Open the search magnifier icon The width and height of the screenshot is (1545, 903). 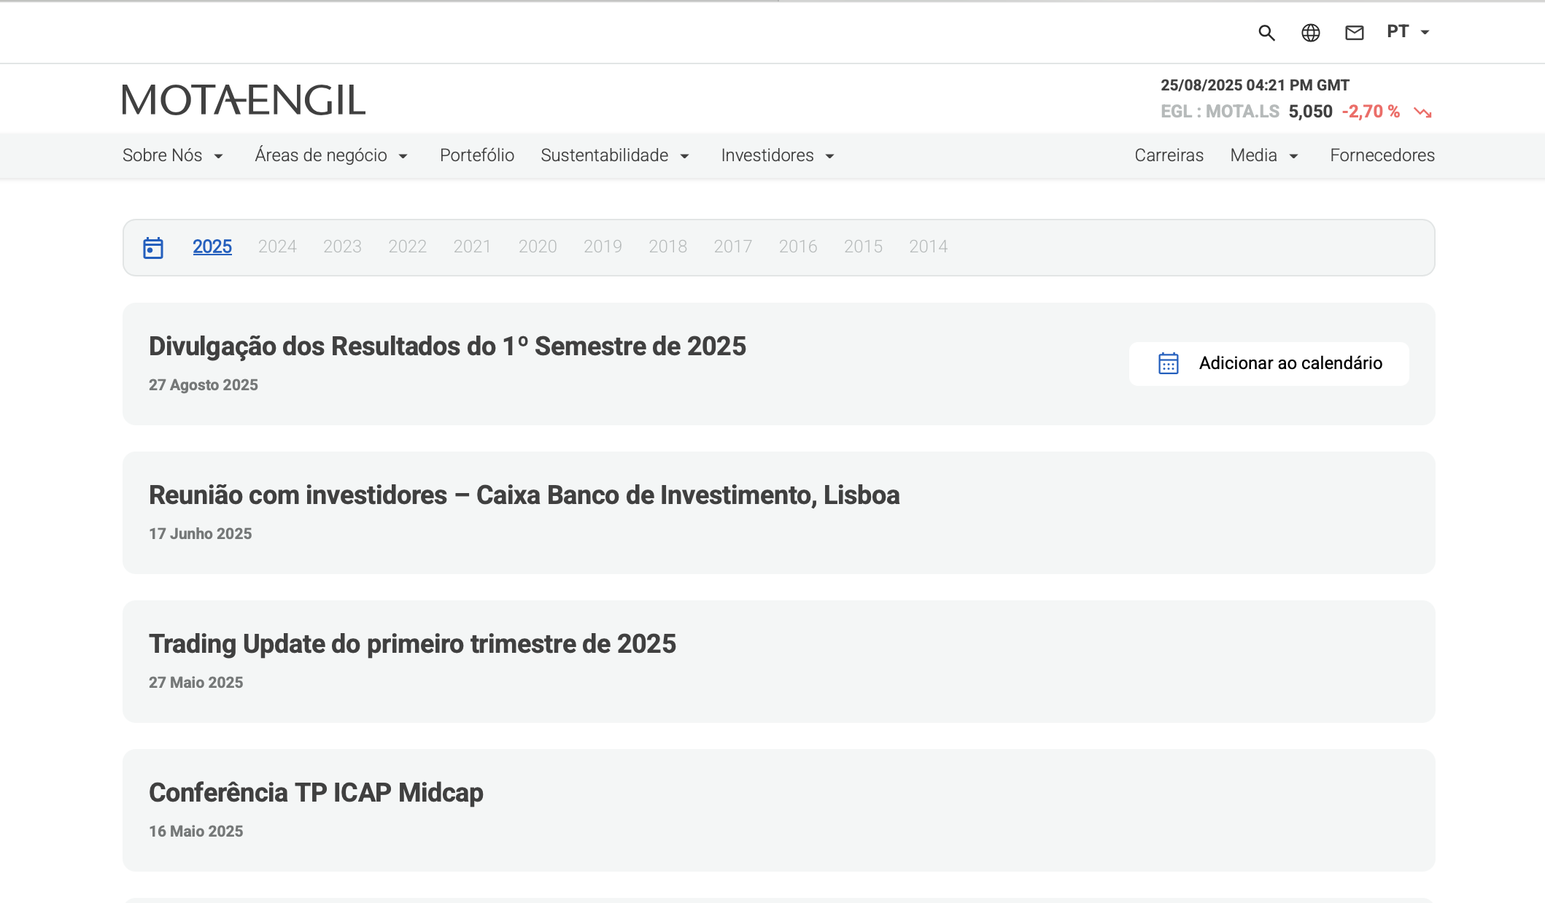[x=1266, y=33]
